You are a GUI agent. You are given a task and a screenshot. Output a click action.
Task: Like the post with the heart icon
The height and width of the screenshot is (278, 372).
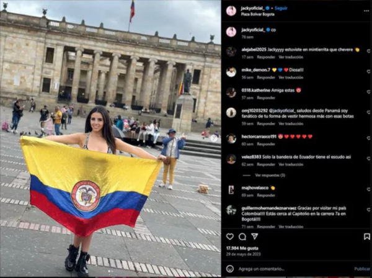click(229, 236)
